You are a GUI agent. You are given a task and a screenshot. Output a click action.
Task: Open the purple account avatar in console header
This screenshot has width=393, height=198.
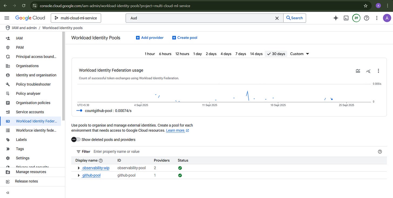(387, 18)
